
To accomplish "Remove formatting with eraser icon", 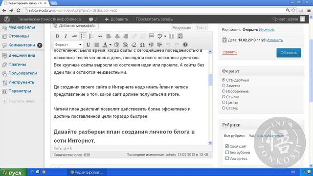I will [x=134, y=44].
